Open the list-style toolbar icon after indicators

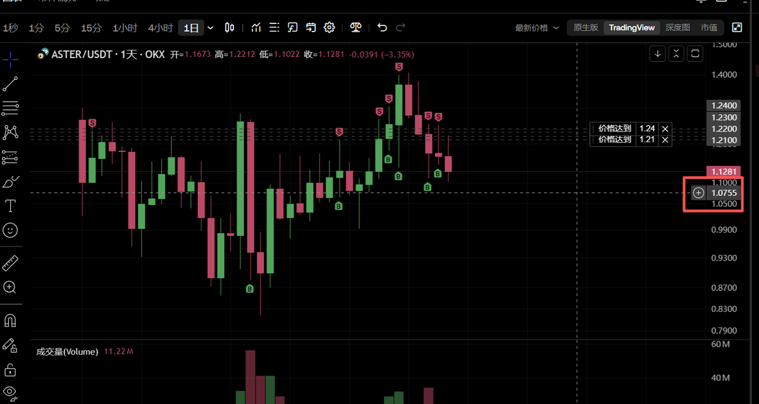(274, 28)
